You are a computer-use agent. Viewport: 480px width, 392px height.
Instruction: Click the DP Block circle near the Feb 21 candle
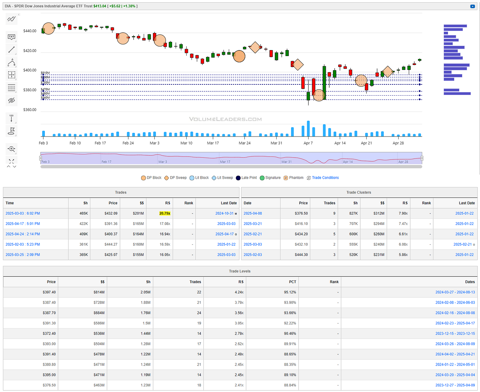(123, 38)
